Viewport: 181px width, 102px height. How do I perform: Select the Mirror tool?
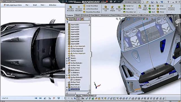point(160,12)
